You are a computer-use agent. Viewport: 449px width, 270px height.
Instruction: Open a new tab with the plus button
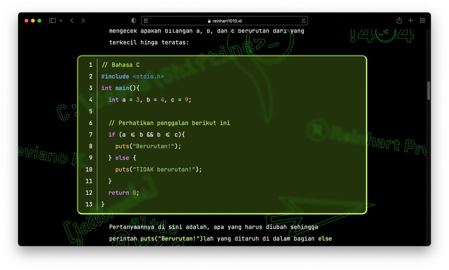(x=410, y=20)
